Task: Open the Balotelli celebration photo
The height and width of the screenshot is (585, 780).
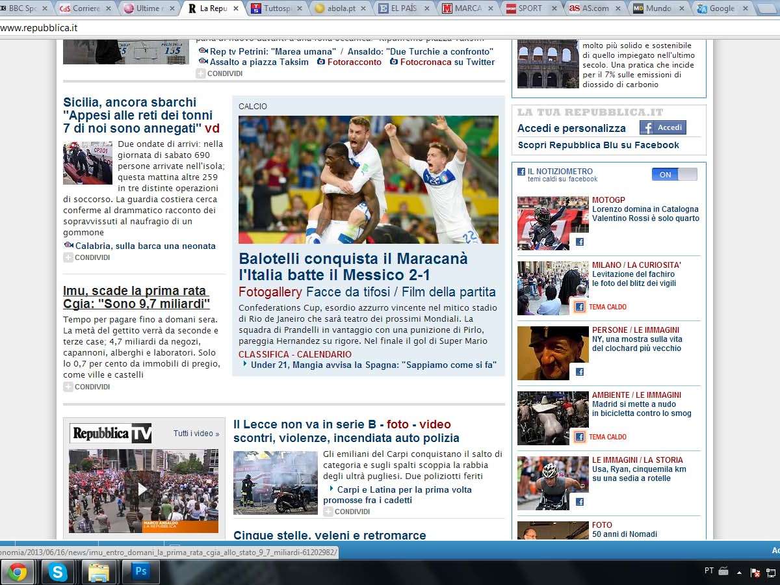Action: [368, 179]
